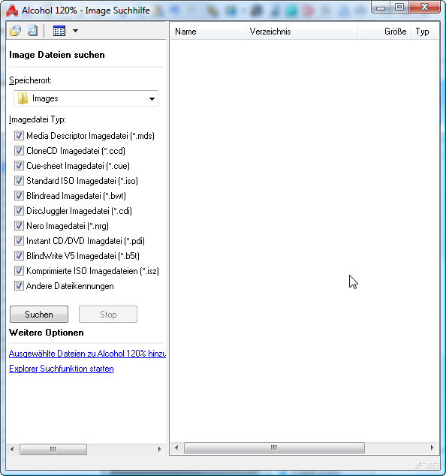Screen dimensions: 446x476
Task: Click left panel horizontal scrollbar thumb
Action: click(53, 449)
